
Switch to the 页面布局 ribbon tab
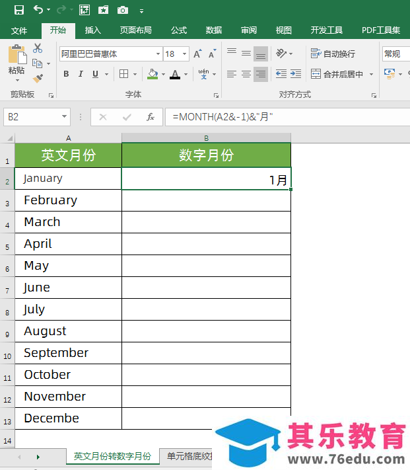(x=136, y=30)
